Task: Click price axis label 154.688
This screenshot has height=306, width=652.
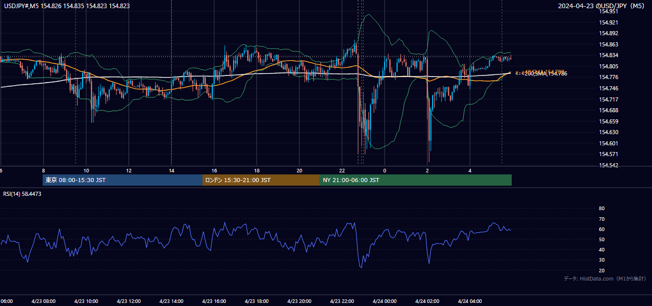Action: (x=609, y=110)
